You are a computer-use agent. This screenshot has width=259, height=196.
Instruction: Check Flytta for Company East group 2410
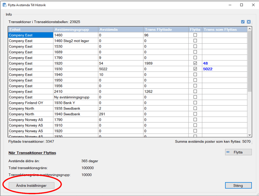tap(195, 91)
